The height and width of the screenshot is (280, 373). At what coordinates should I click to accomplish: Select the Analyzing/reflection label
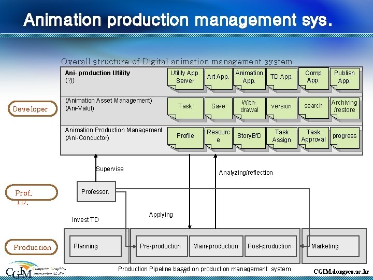(246, 172)
